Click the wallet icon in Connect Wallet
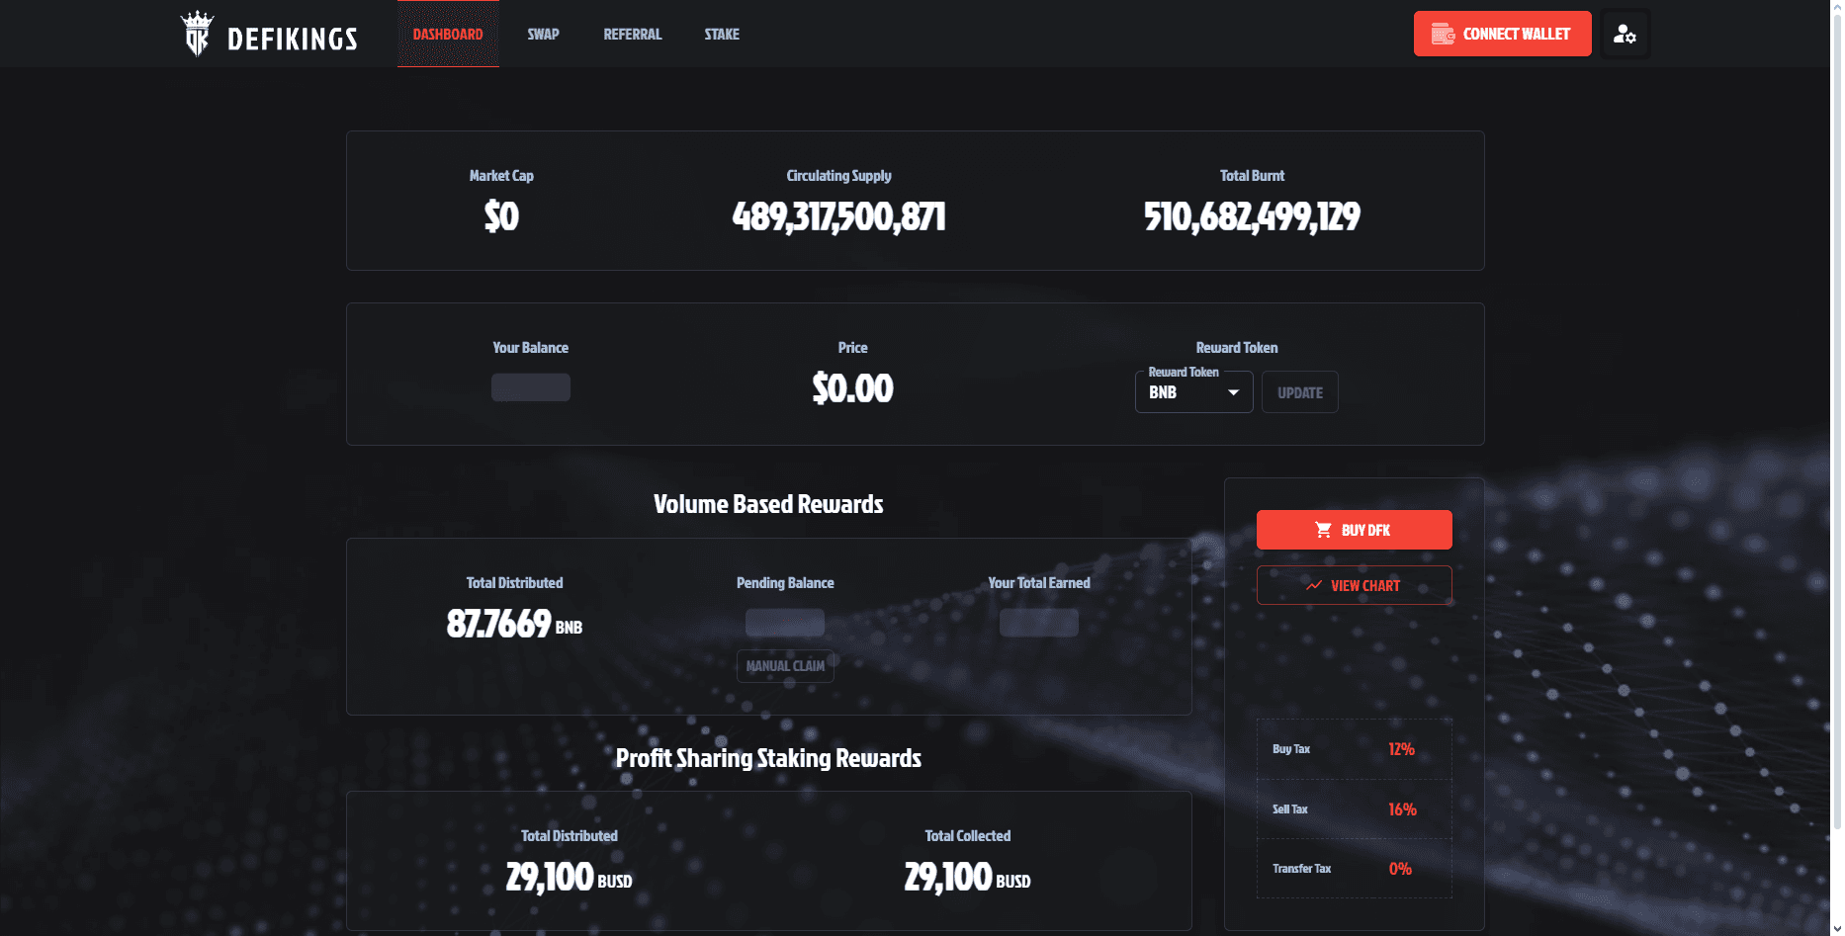This screenshot has height=936, width=1845. (x=1443, y=34)
